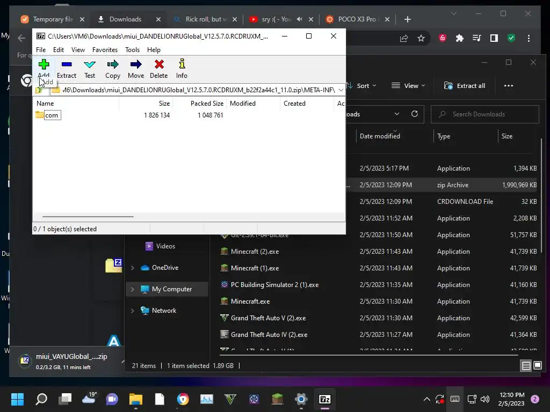Click the 7-Zip address path field

(x=198, y=90)
